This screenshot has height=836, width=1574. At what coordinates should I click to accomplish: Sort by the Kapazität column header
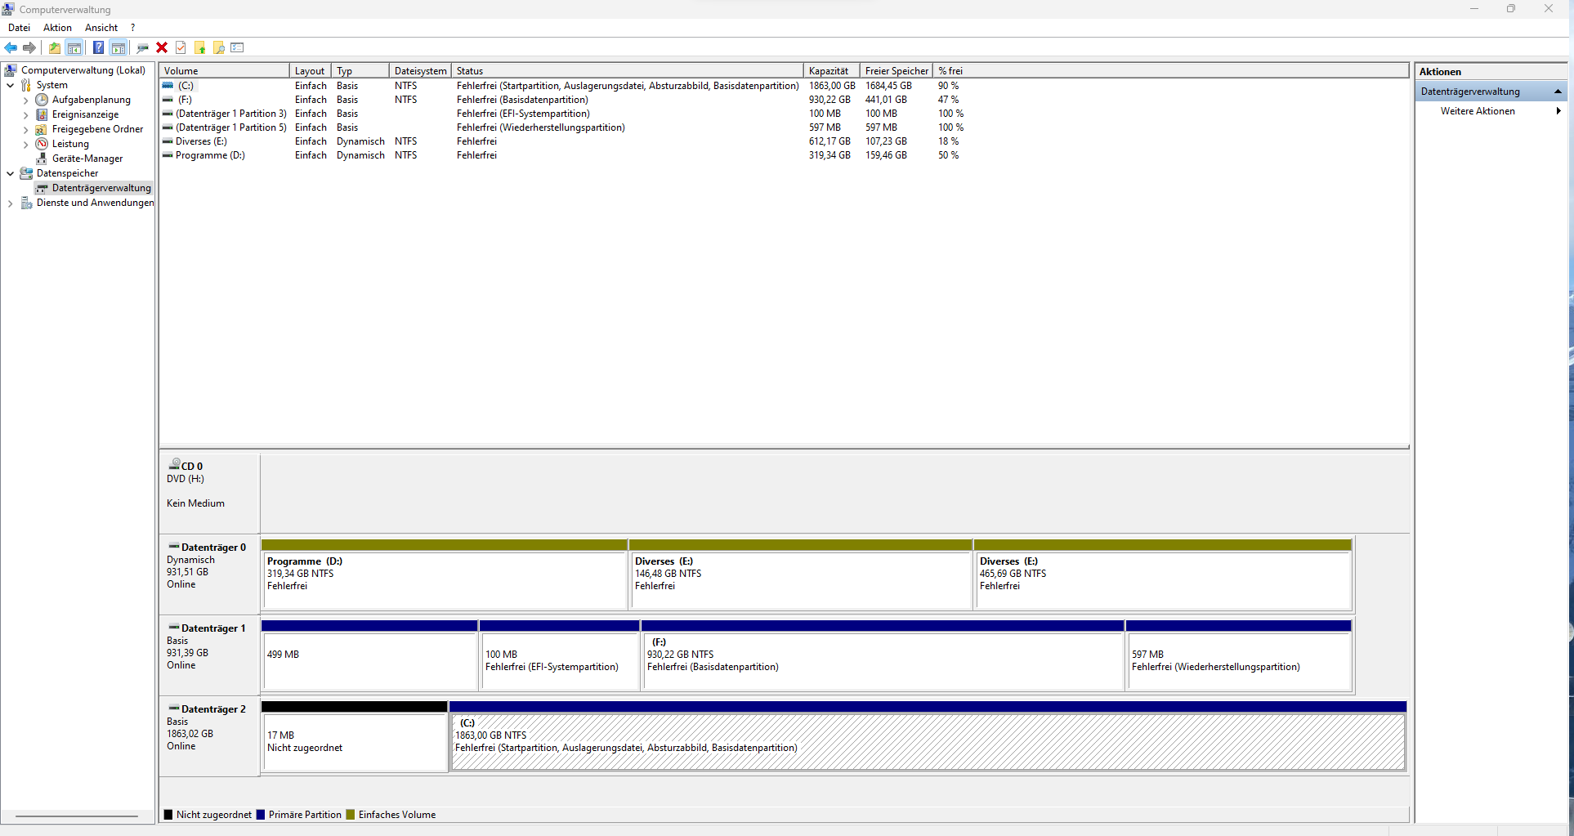832,71
